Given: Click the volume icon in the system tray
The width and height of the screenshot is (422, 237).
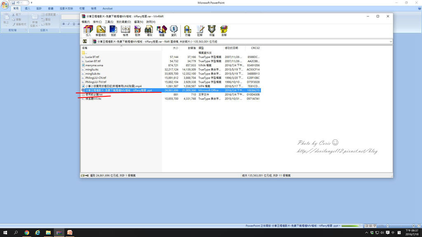Looking at the screenshot, I should [x=382, y=233].
